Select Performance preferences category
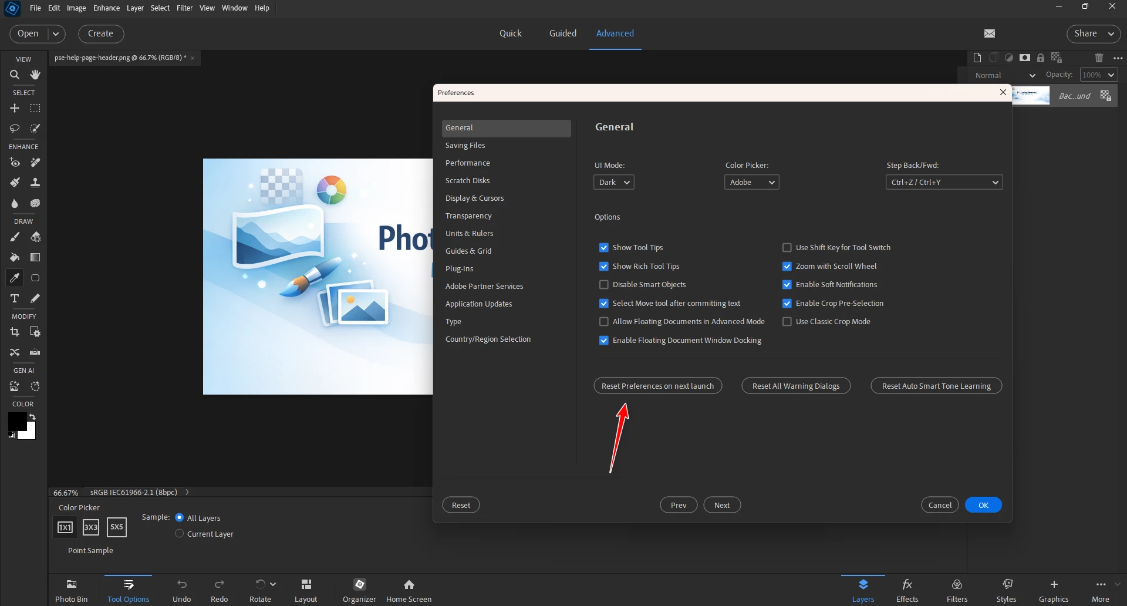Image resolution: width=1127 pixels, height=606 pixels. click(506, 163)
